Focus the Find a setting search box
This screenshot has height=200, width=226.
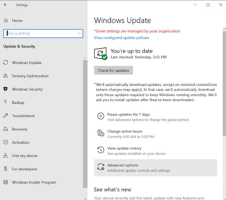(43, 34)
